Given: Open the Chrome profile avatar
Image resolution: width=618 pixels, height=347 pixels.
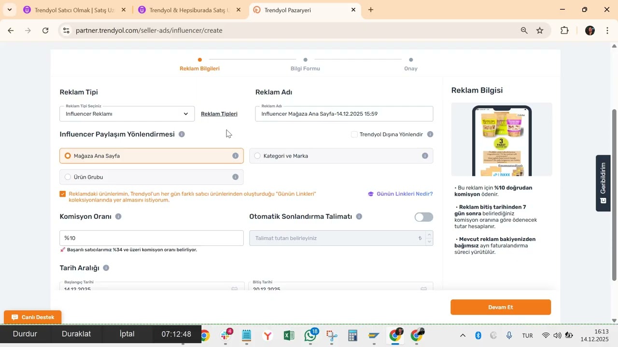Looking at the screenshot, I should pos(590,30).
